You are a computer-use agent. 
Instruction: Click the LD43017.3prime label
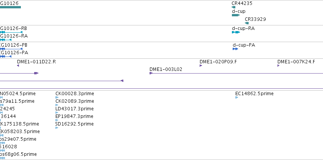pyautogui.click(x=74, y=109)
